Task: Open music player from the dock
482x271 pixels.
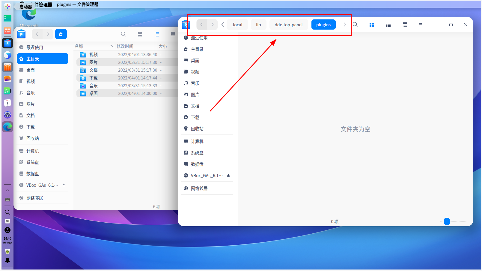Action: tap(7, 91)
